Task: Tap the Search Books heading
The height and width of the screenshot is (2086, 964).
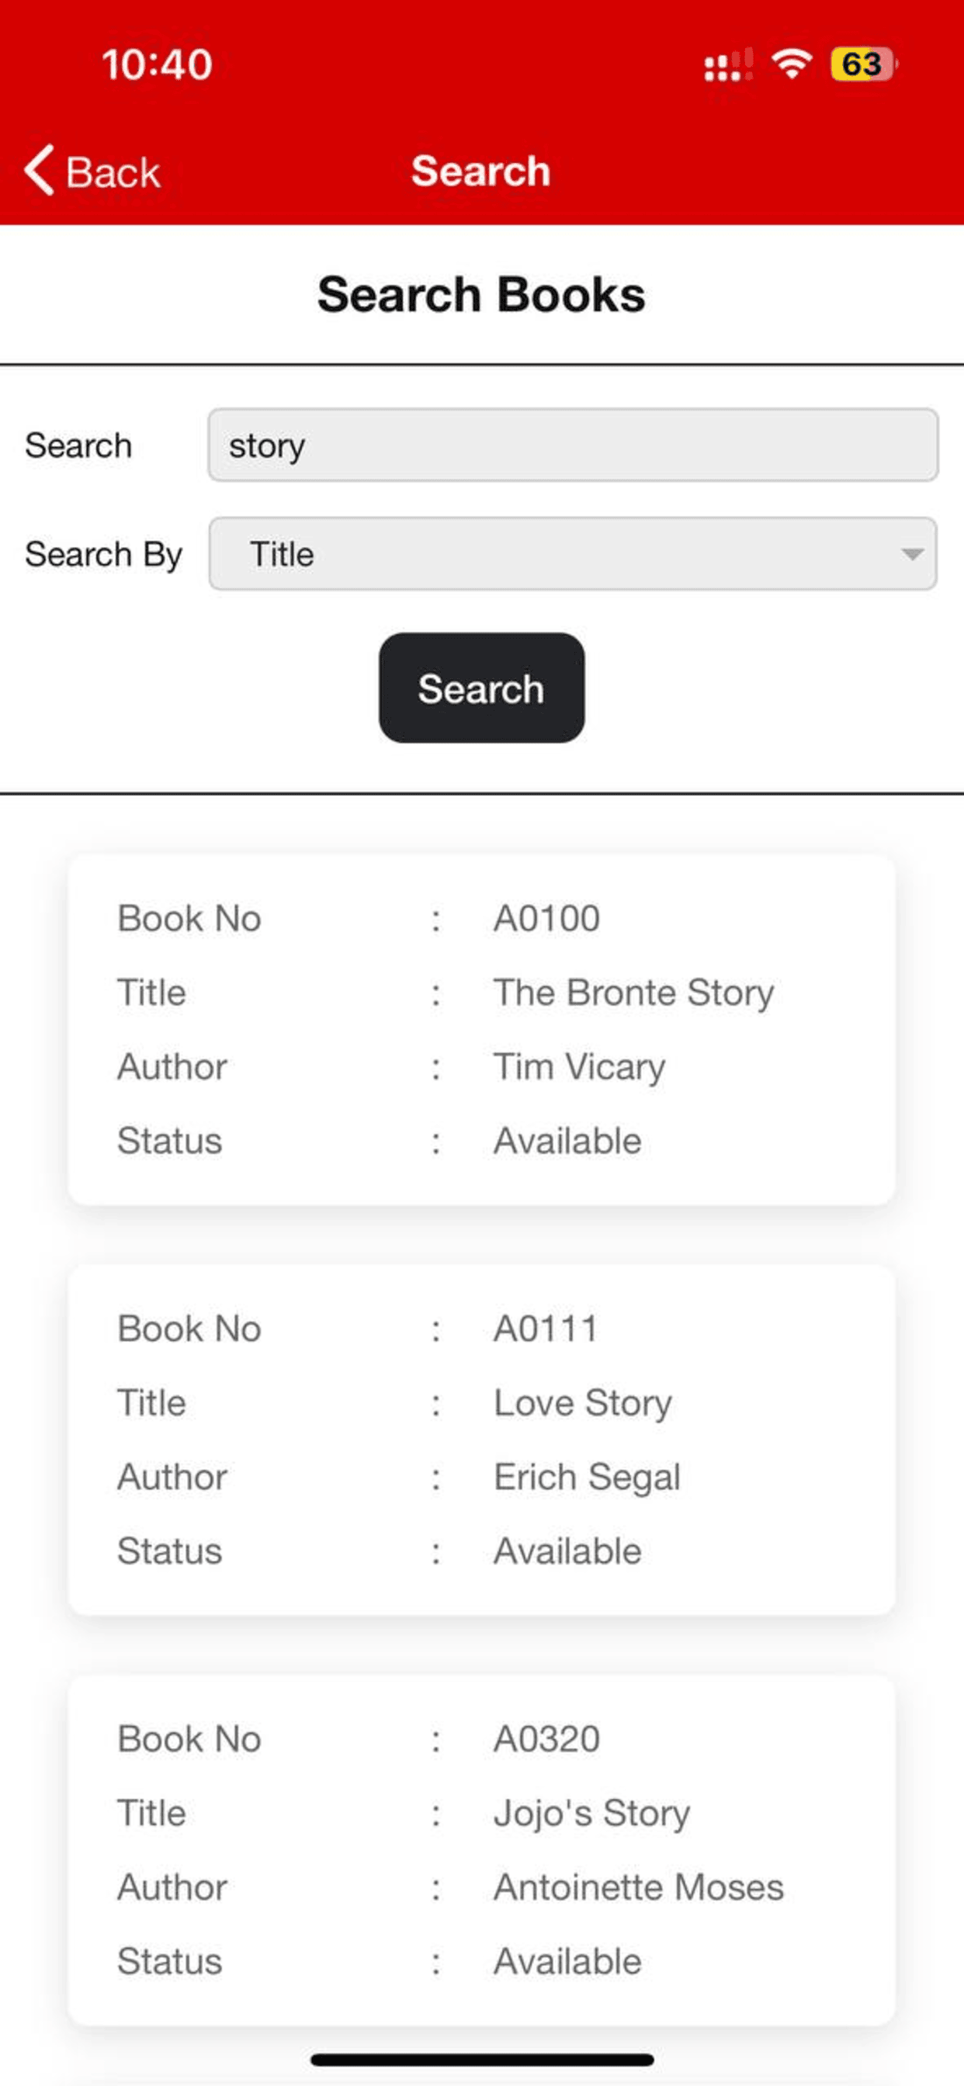Action: pyautogui.click(x=481, y=295)
